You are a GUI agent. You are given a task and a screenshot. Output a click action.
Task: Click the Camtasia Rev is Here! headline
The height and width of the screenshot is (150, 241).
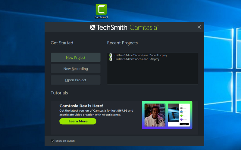81,106
